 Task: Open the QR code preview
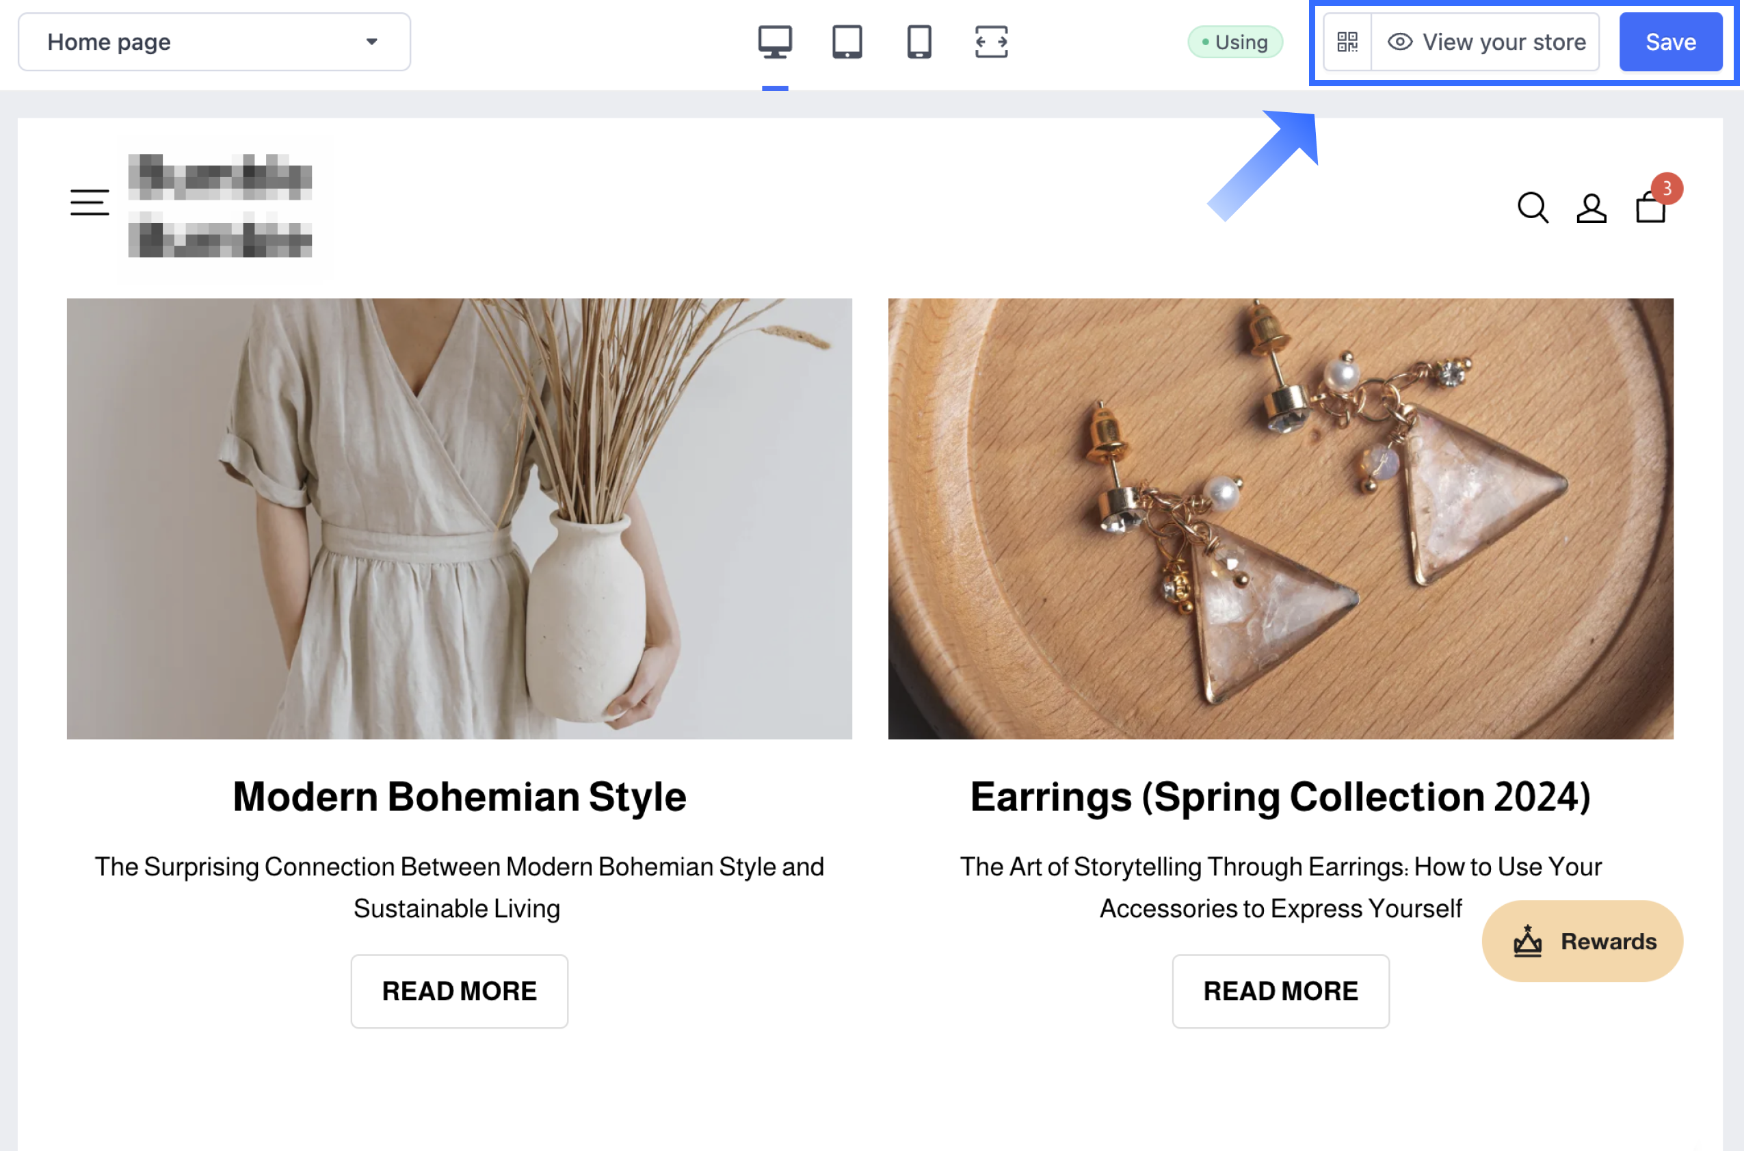tap(1347, 42)
